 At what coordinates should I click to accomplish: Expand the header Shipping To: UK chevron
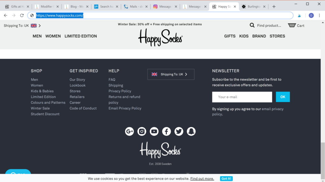[x=40, y=26]
